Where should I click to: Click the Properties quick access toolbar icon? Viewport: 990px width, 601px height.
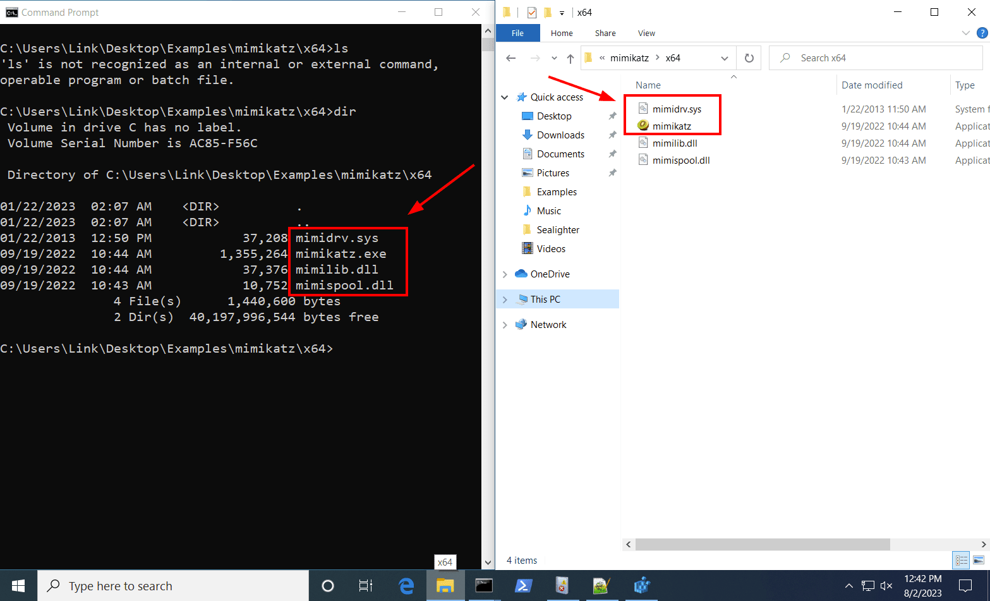point(532,12)
